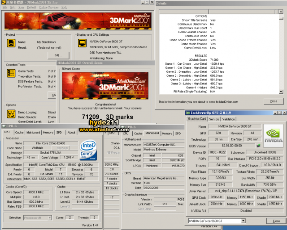Select the Graphics Card tab in GPU-Z
Screen dimensions: 287x230
[197, 119]
